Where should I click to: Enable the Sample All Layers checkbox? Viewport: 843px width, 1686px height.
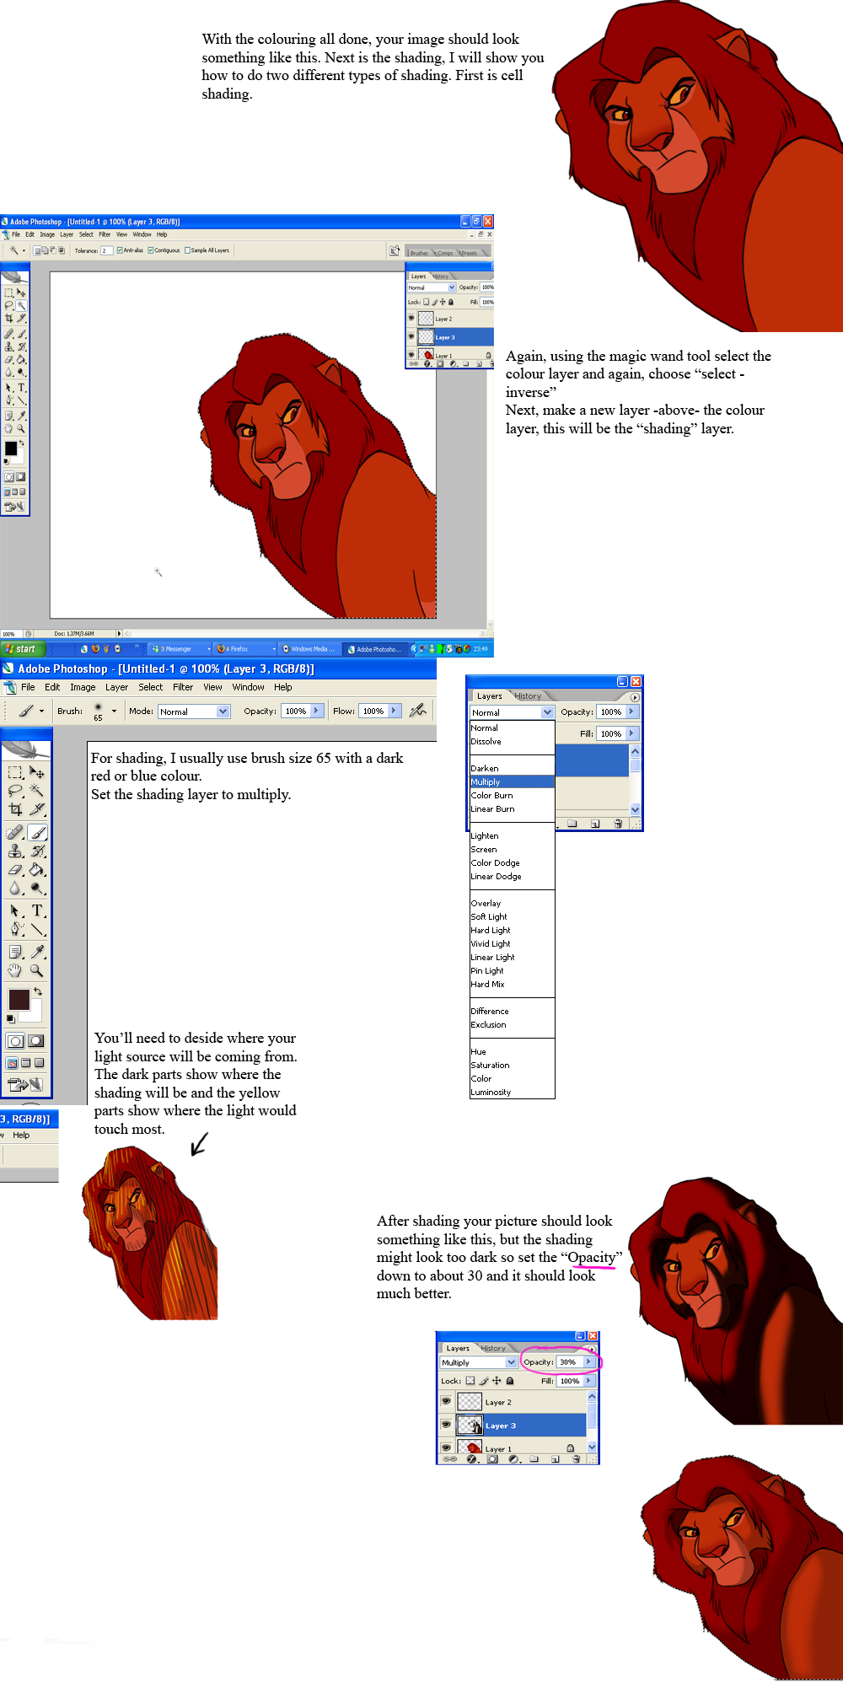click(187, 250)
